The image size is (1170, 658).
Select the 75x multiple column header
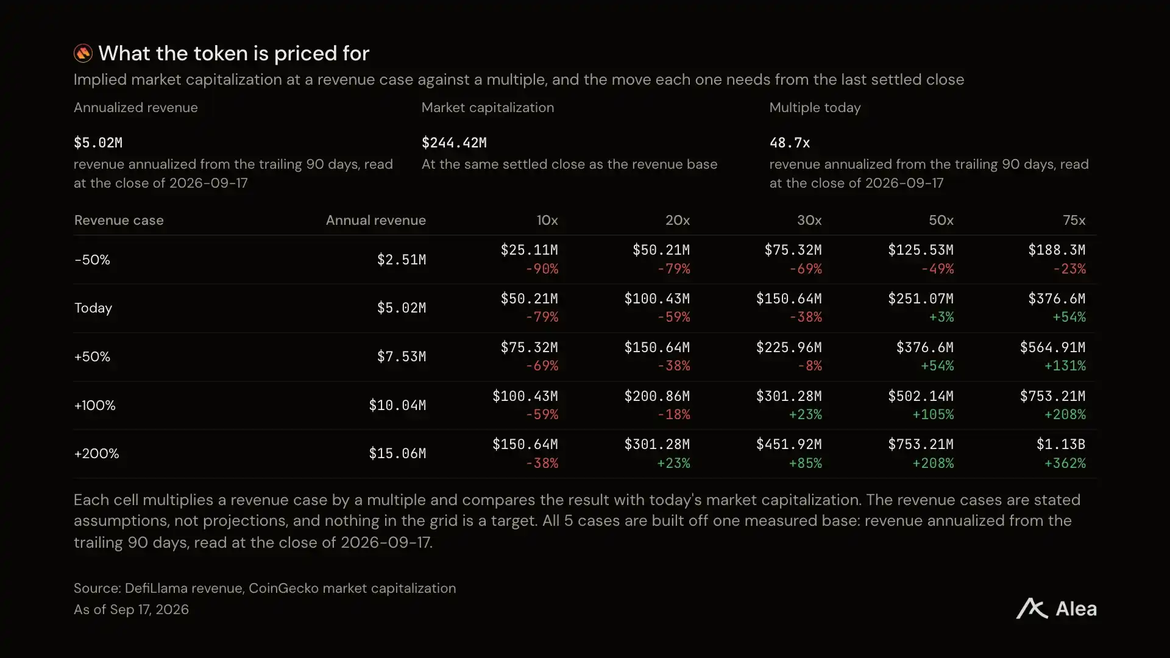[x=1074, y=220]
